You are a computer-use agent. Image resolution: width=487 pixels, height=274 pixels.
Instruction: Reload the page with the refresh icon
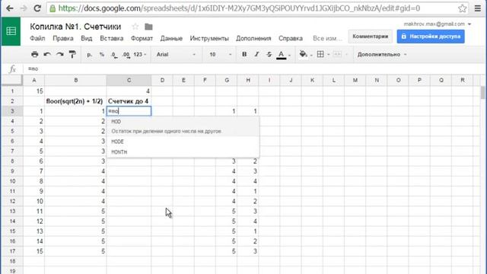[37, 8]
